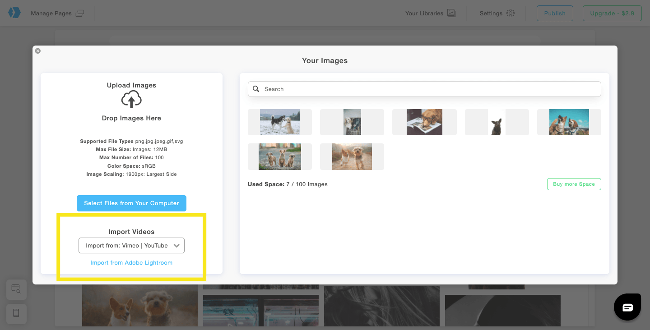Click the Your Images dialog title
Viewport: 650px width, 330px height.
[x=325, y=60]
